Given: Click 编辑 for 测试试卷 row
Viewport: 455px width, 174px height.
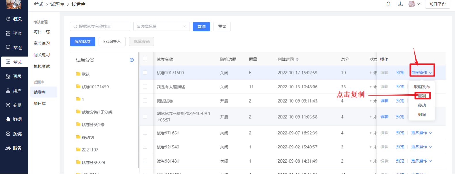Looking at the screenshot, I should (x=384, y=100).
